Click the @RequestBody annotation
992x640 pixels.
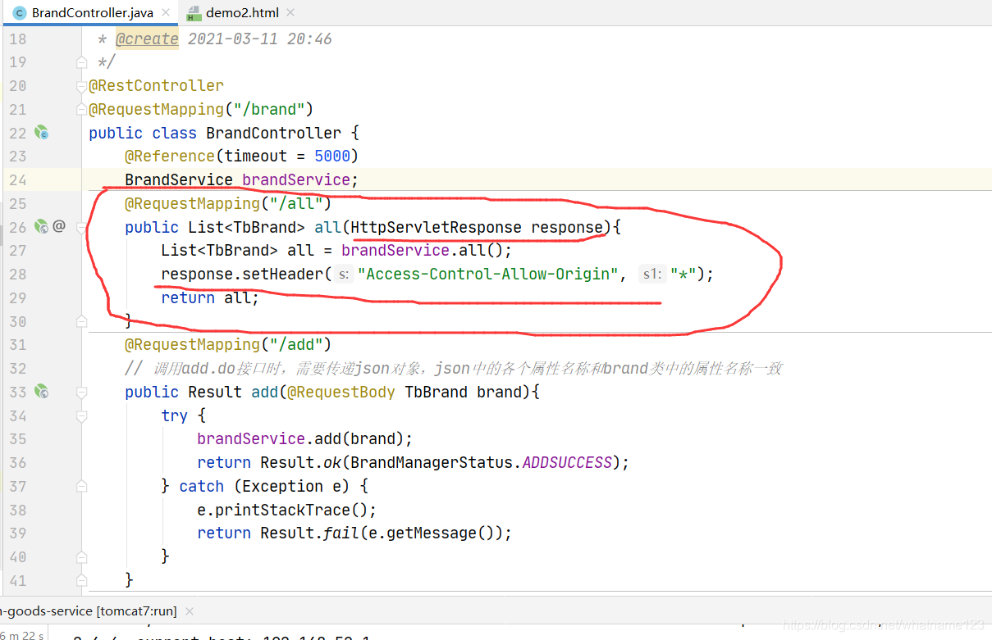[x=341, y=392]
